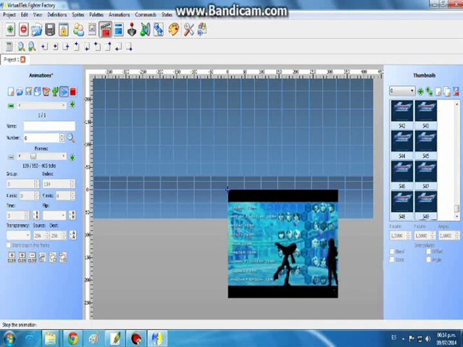Select thumbnail 542
Viewport: 463px width, 347px height.
(402, 115)
